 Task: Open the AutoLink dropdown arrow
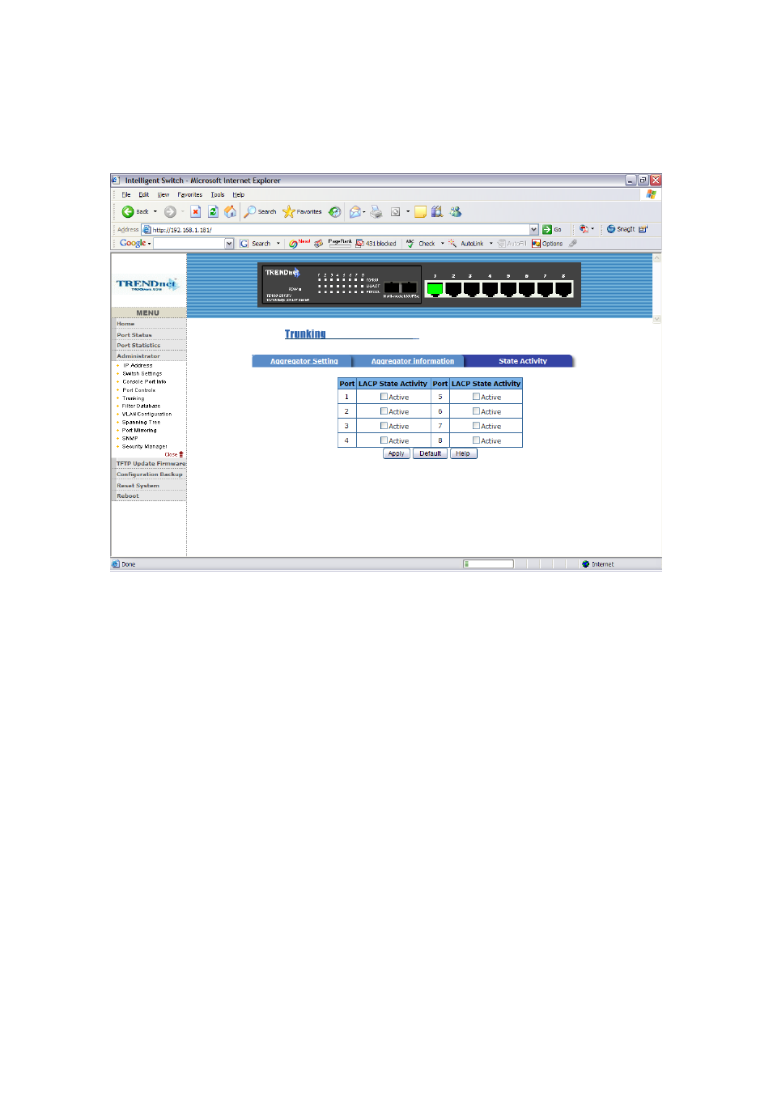(491, 243)
